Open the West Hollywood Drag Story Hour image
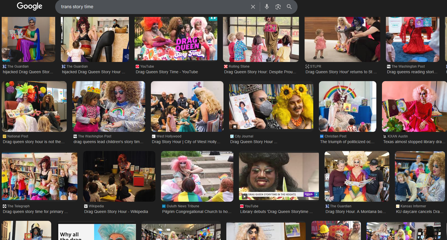 tap(187, 106)
